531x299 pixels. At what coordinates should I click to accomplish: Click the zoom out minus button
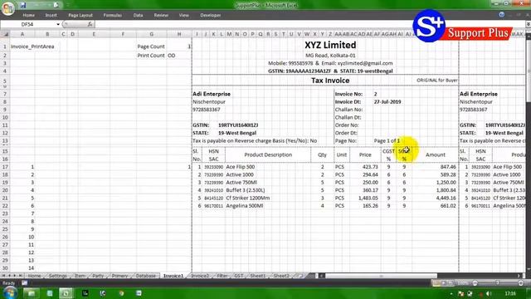(475, 282)
